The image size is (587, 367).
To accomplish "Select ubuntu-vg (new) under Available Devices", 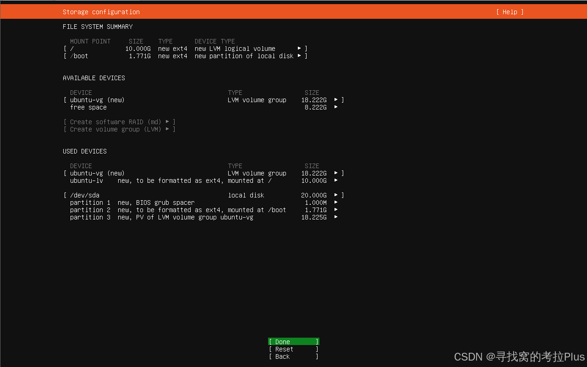I will pyautogui.click(x=97, y=100).
